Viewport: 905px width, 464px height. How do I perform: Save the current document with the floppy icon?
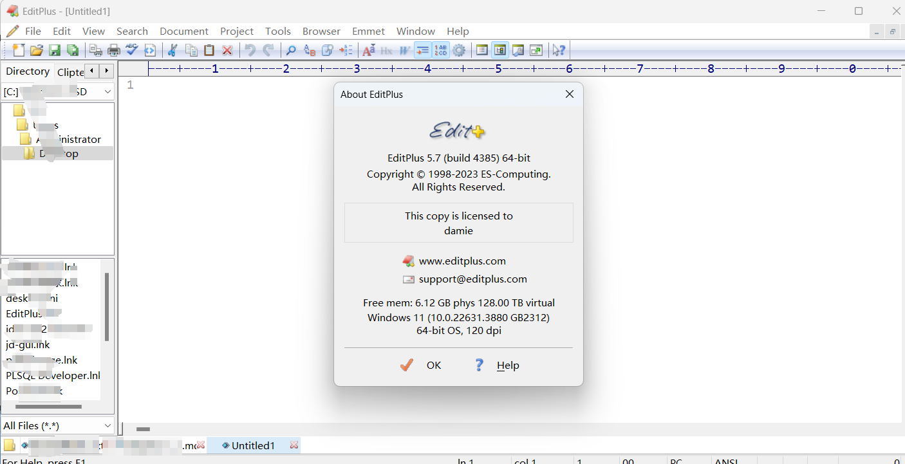55,50
